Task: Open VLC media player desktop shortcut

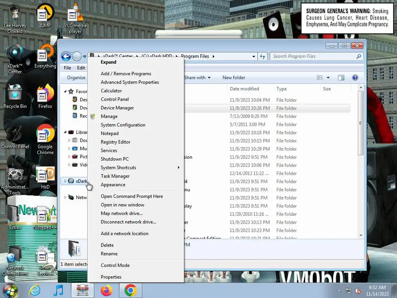Action: click(75, 19)
